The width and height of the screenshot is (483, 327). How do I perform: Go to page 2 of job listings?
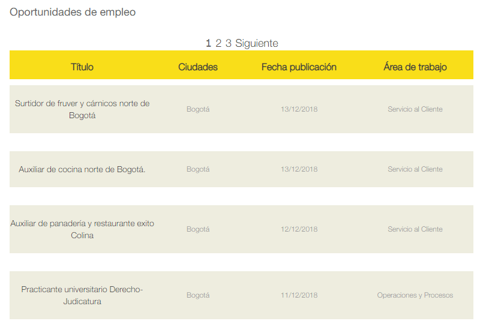[219, 43]
